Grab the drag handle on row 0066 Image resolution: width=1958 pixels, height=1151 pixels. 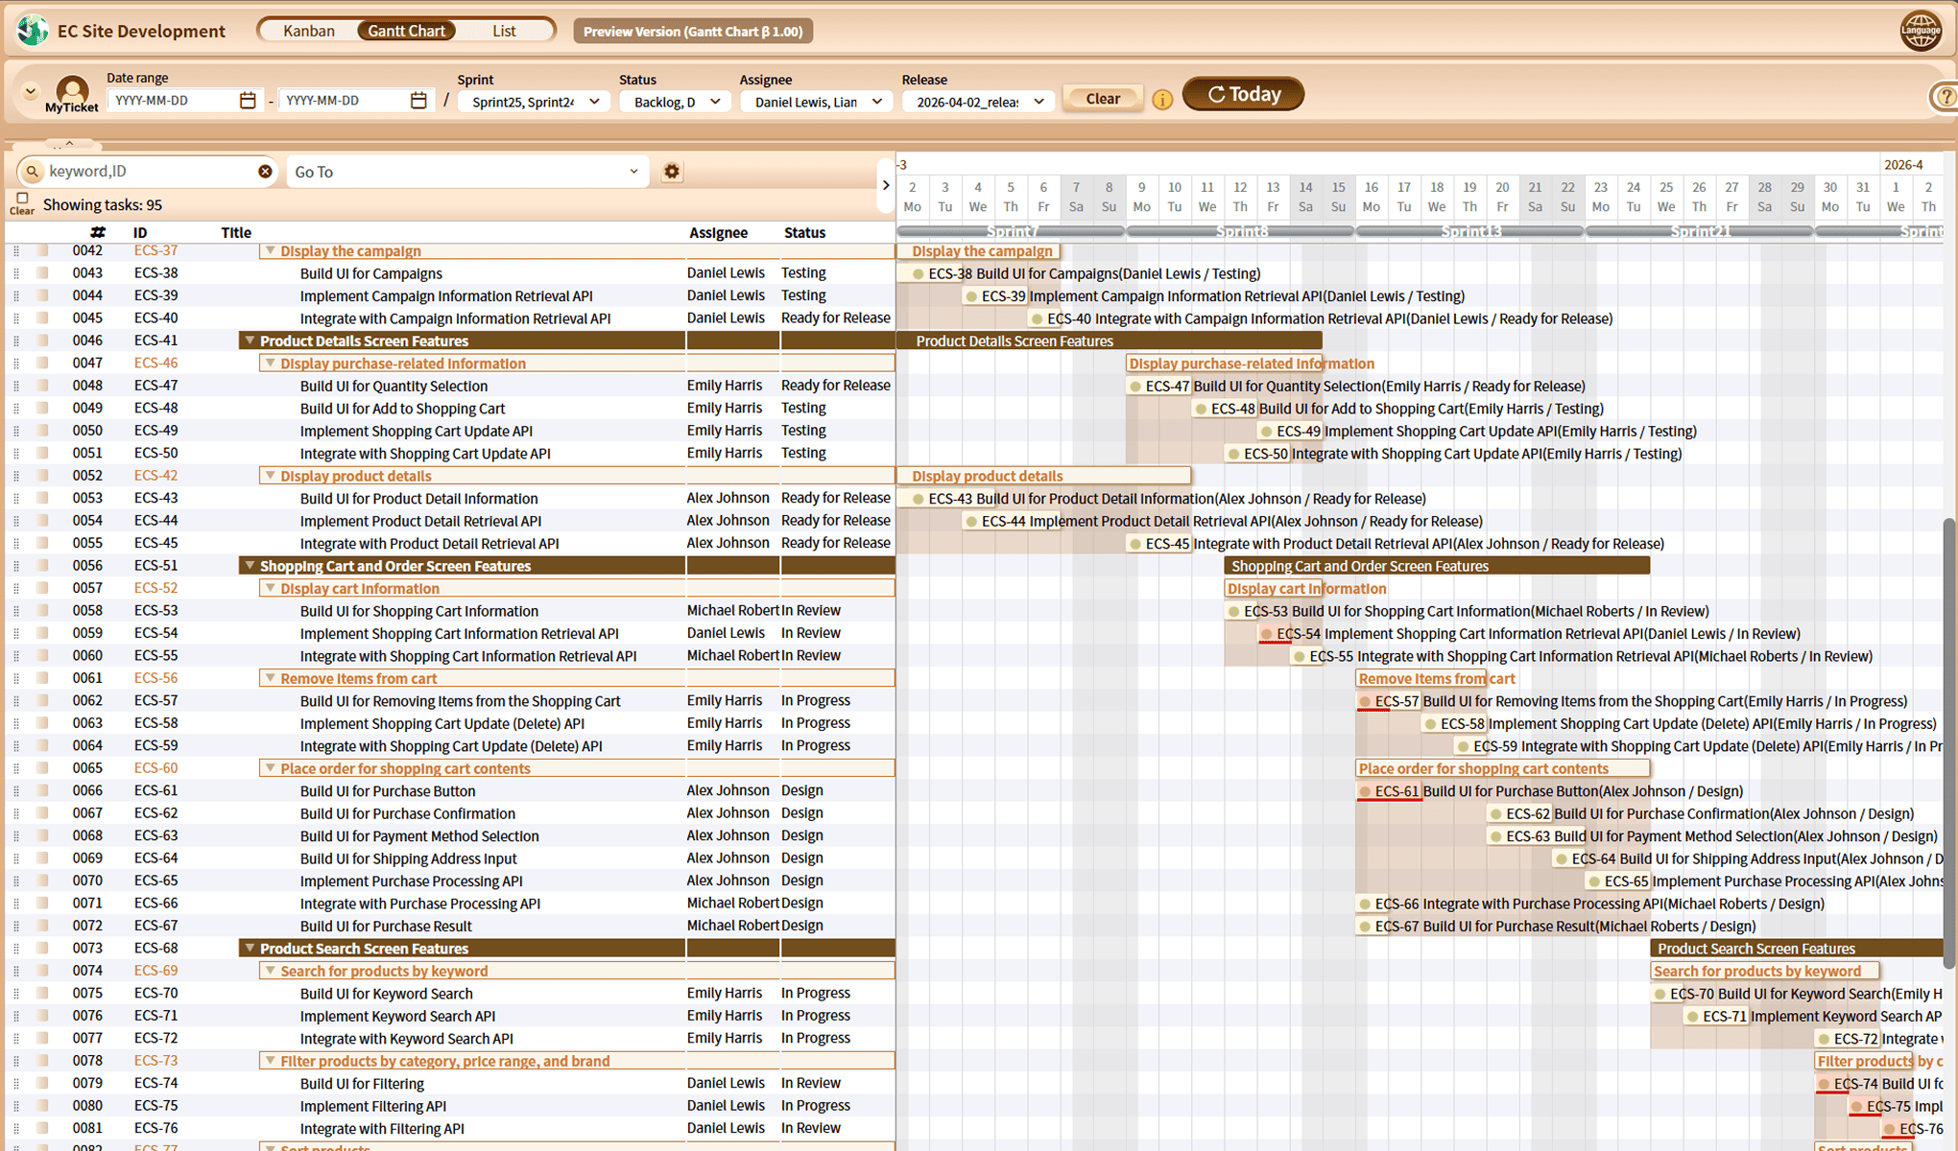coord(15,791)
